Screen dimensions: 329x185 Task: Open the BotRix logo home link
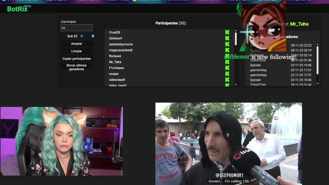pyautogui.click(x=19, y=8)
